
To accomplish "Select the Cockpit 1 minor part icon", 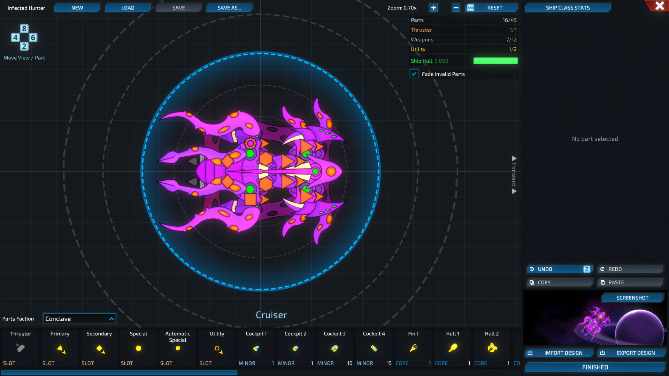I will click(256, 348).
